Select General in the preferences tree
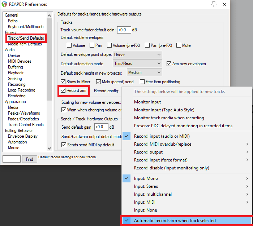Image resolution: width=253 pixels, height=226 pixels. click(12, 15)
